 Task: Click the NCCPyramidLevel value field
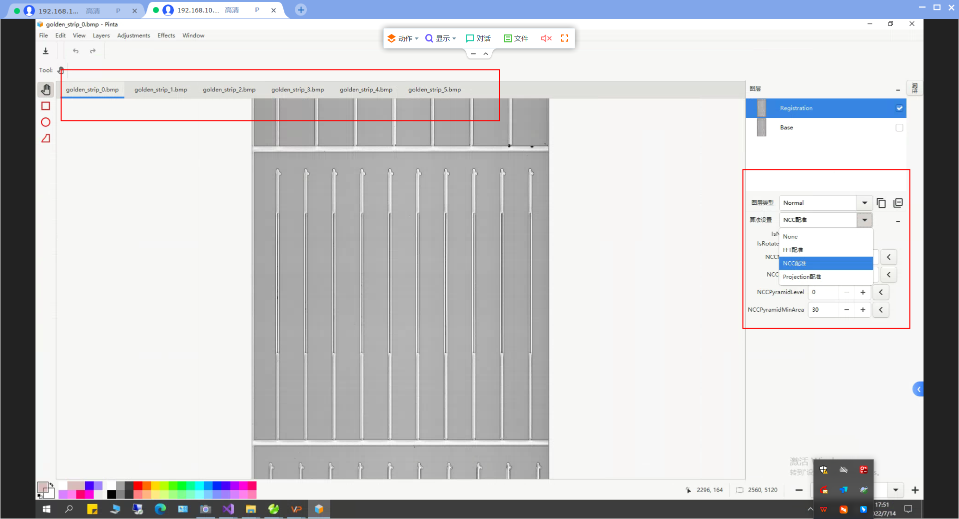click(x=823, y=292)
